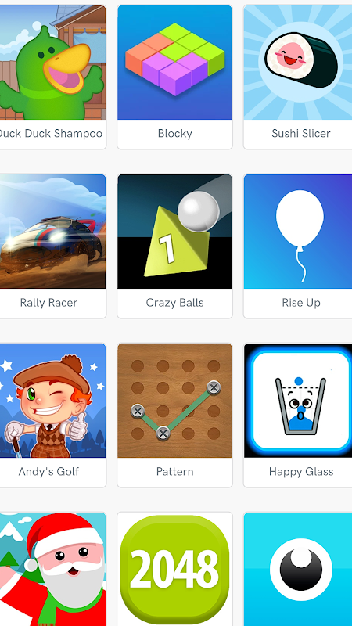The height and width of the screenshot is (626, 352).
Task: Open the Santa Claus game thumbnail
Action: pos(52,570)
